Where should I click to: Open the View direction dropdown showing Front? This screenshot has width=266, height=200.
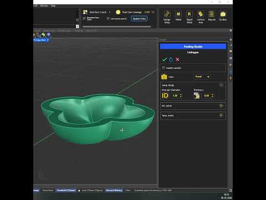[203, 77]
